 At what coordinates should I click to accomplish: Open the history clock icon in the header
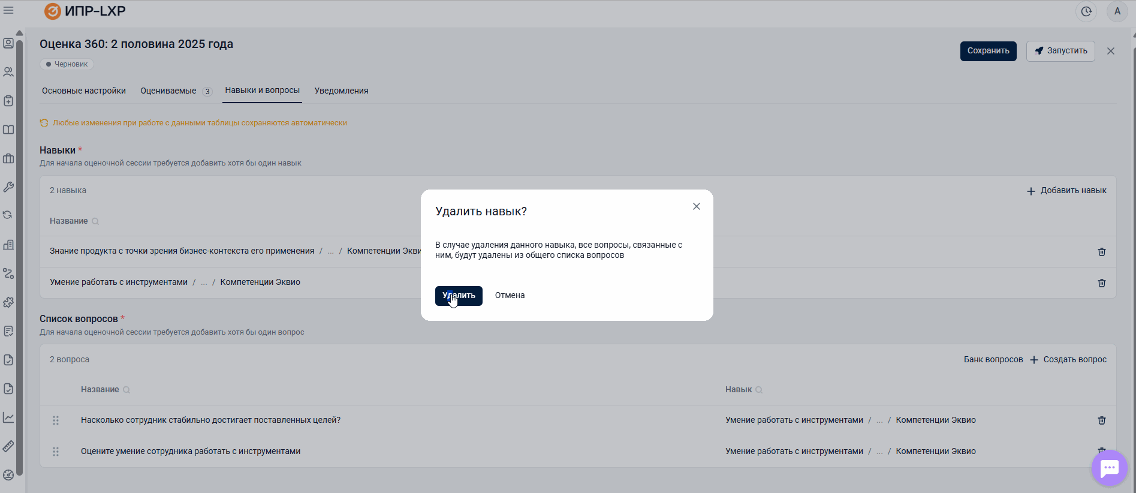[1086, 11]
